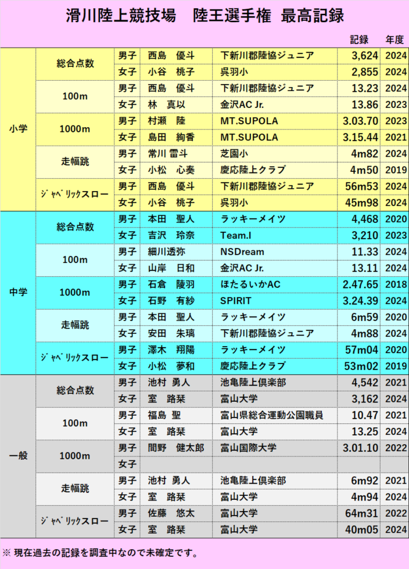Click the 小学 category cell

[x=18, y=129]
